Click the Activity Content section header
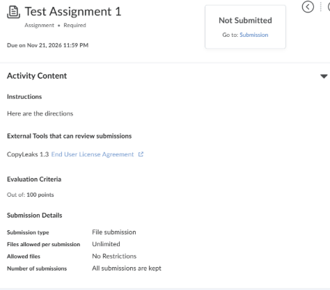The width and height of the screenshot is (330, 290). [37, 76]
